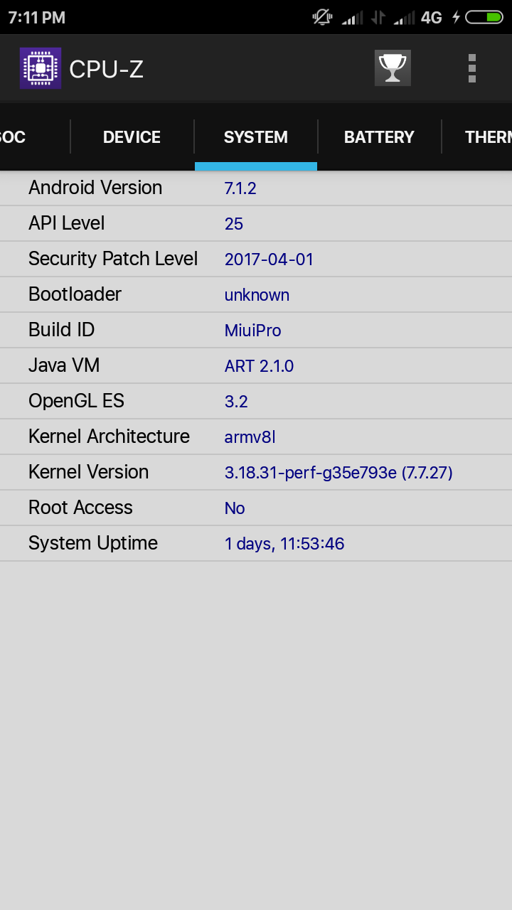Viewport: 512px width, 910px height.
Task: Select the 2017-04-01 patch date
Action: [269, 259]
